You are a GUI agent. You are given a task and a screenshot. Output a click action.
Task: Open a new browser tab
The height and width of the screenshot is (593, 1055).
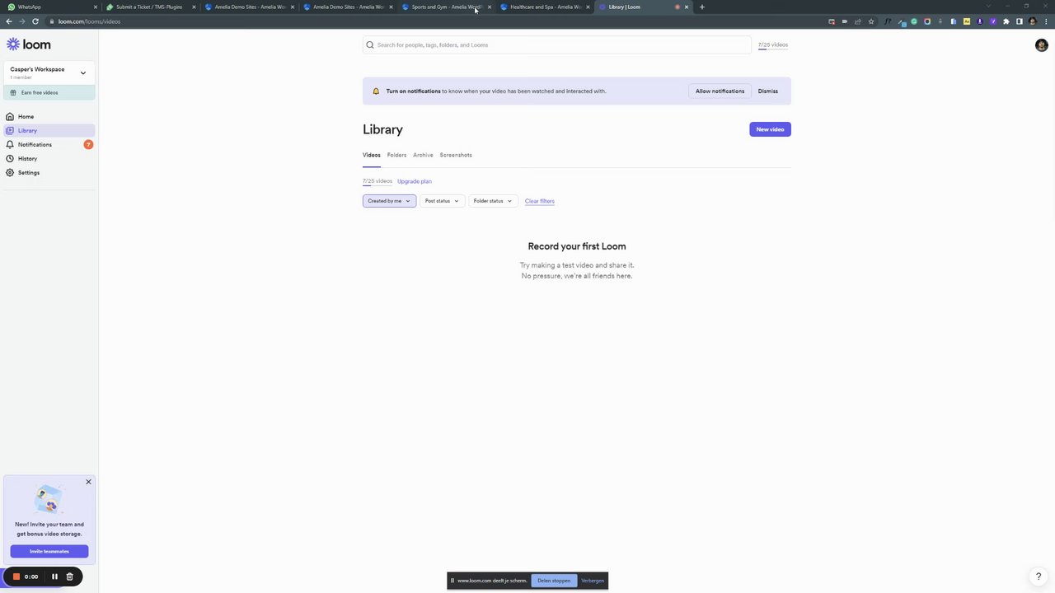702,7
